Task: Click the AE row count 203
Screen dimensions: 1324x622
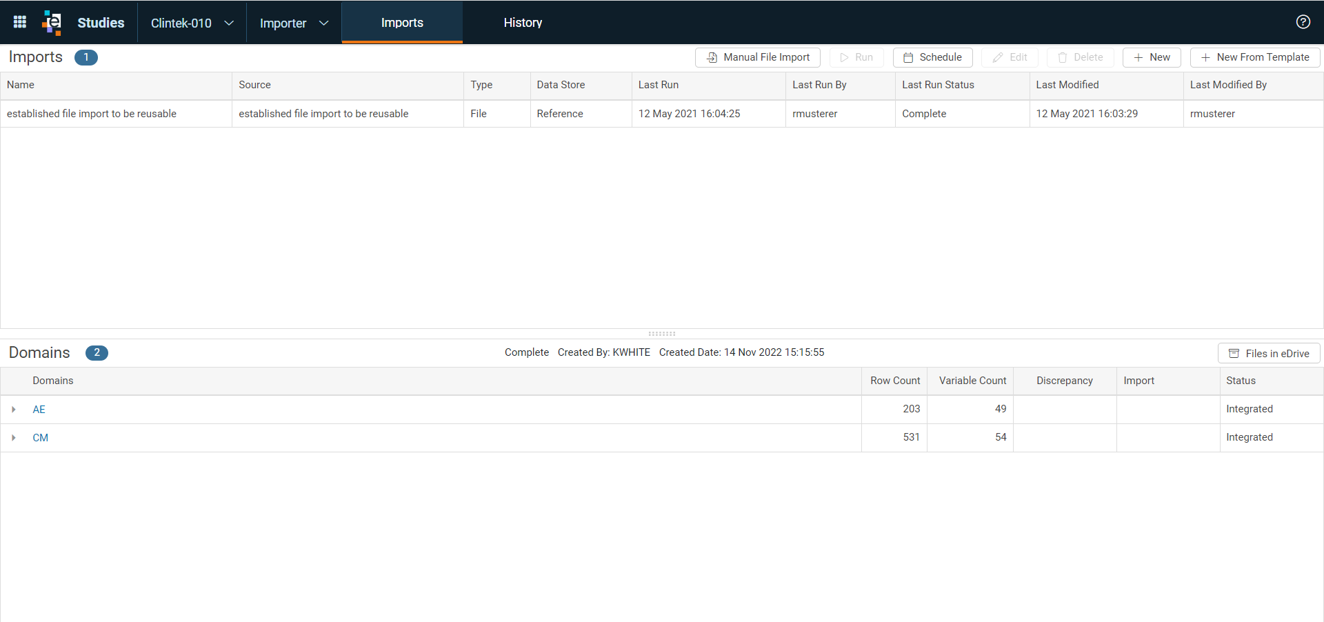Action: click(894, 409)
